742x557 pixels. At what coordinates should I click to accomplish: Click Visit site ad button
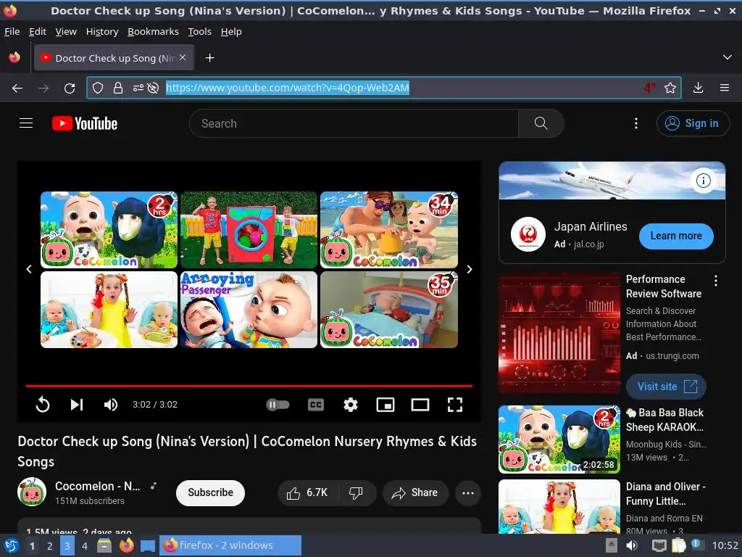click(667, 387)
